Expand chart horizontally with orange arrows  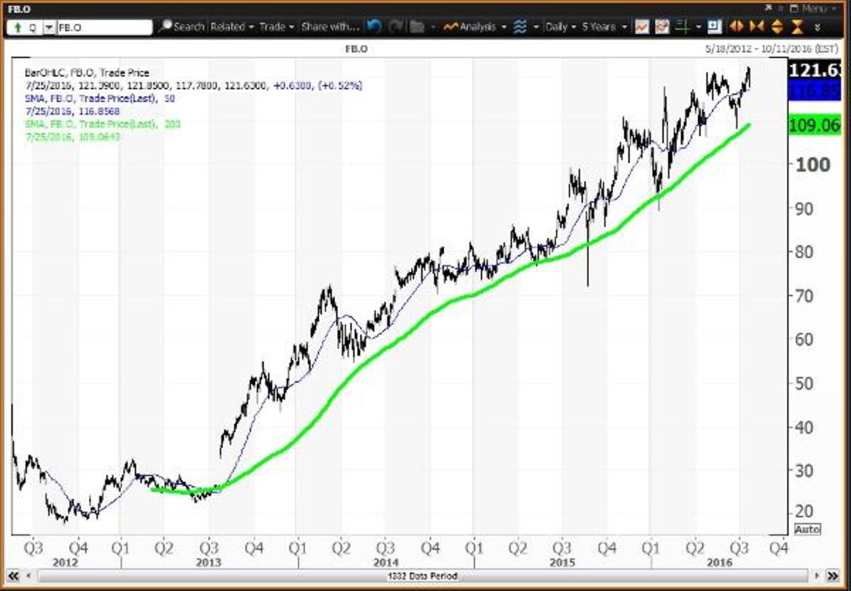click(737, 27)
